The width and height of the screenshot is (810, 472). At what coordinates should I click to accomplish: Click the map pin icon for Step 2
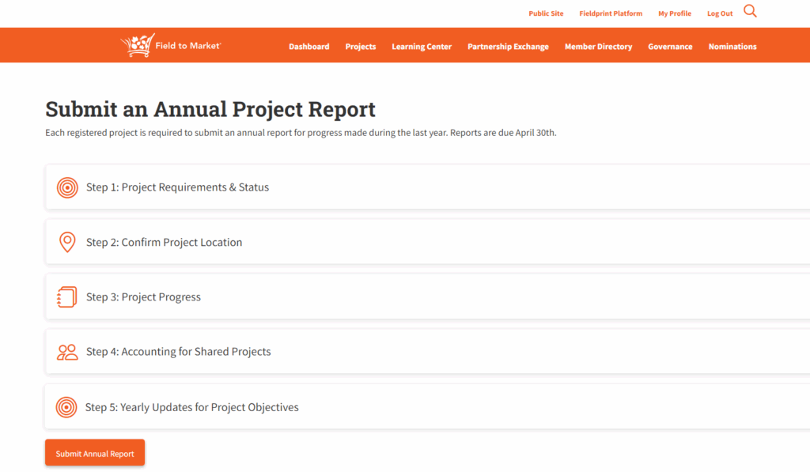[67, 243]
